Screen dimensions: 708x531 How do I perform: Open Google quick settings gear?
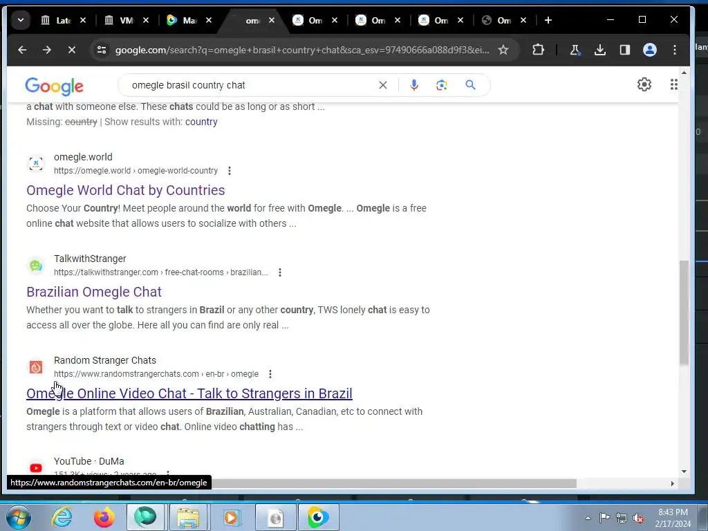tap(644, 84)
